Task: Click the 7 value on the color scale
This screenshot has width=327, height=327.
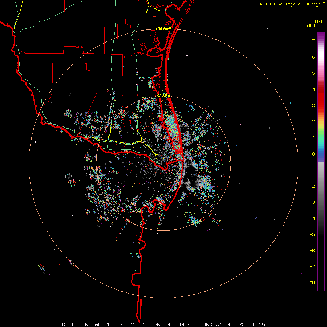Action: [x=314, y=41]
